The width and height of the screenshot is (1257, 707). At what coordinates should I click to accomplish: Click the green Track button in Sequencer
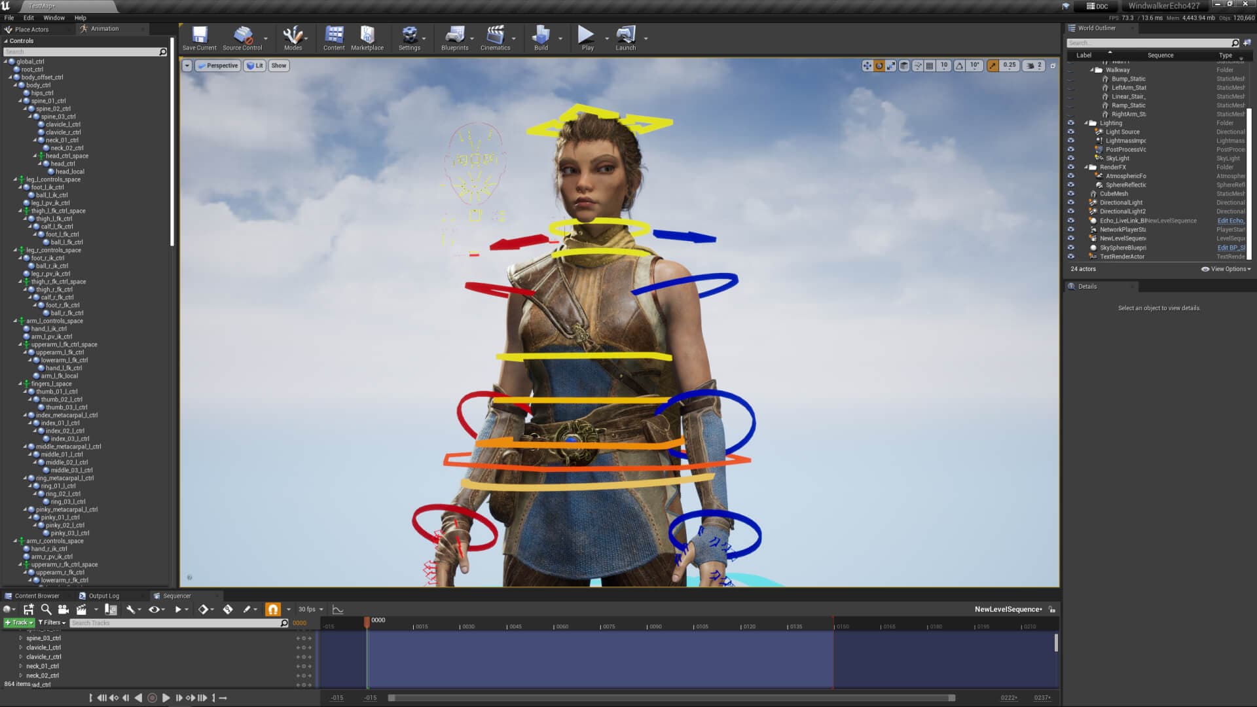(x=18, y=623)
